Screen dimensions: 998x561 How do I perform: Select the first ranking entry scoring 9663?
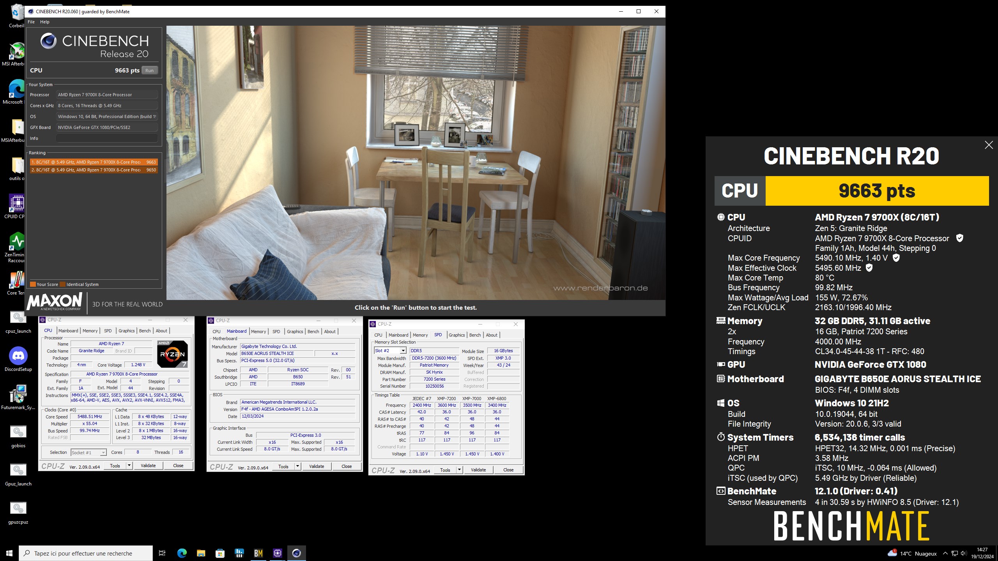(x=94, y=162)
